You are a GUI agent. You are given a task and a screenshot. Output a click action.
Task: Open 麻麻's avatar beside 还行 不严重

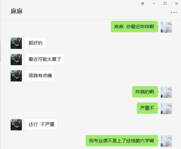16,125
